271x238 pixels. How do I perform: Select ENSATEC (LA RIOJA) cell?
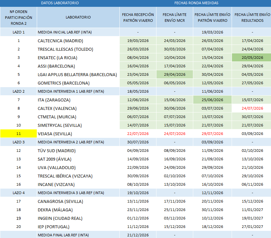coord(78,58)
